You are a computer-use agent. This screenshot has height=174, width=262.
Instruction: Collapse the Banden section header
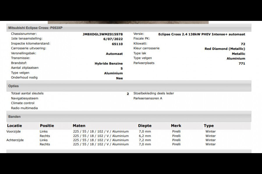15,117
